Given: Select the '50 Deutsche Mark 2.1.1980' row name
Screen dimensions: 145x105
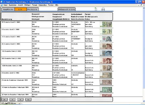Looking at the screenshot, I should (x=11, y=44).
